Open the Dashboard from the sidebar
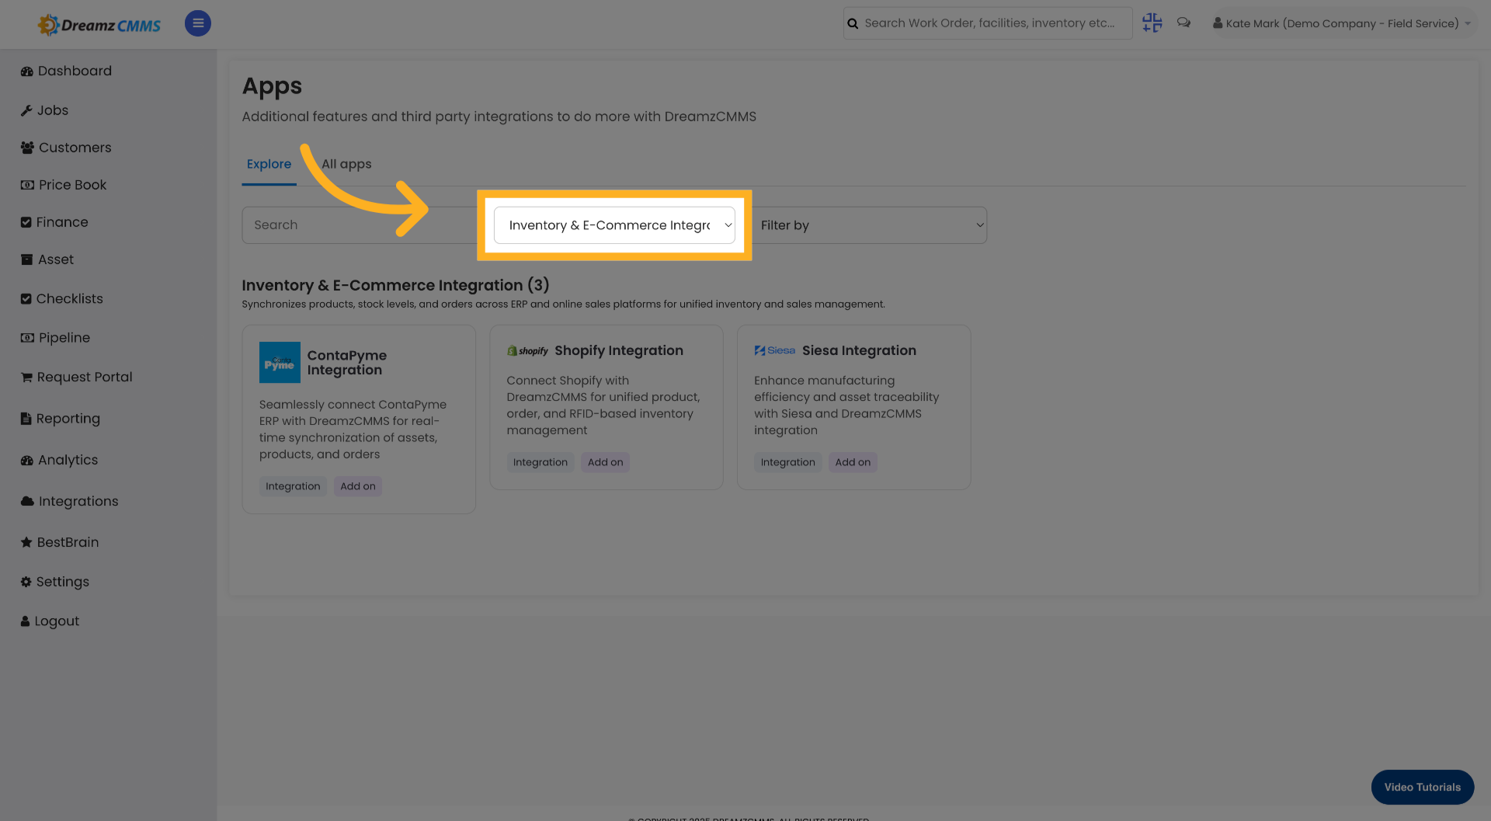The height and width of the screenshot is (821, 1491). (x=74, y=70)
